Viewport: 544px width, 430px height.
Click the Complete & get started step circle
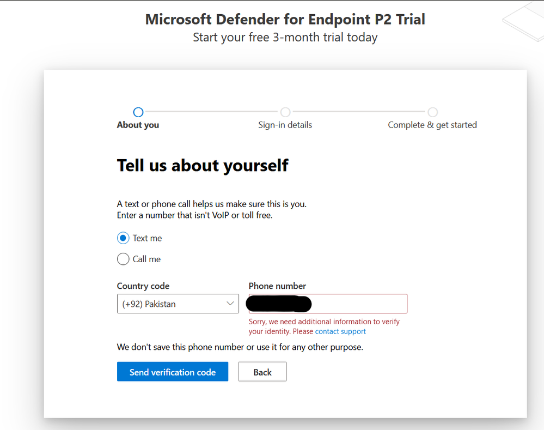tap(432, 112)
